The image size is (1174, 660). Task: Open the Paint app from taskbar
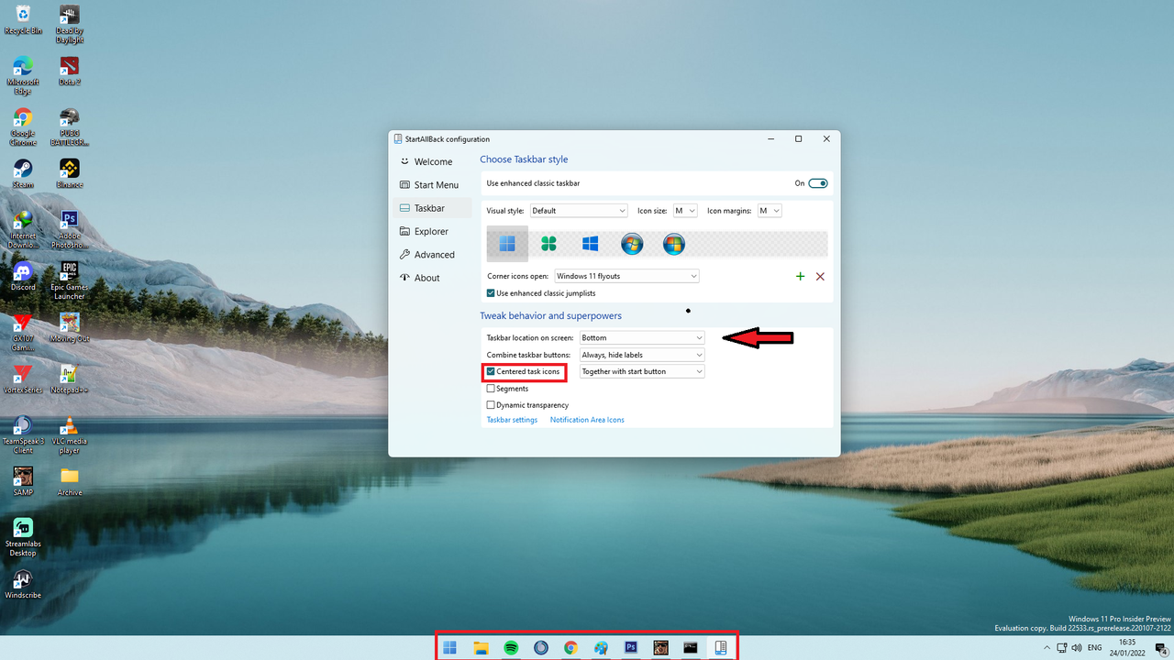point(601,647)
